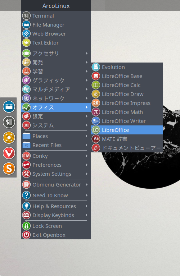This screenshot has height=276, width=180.
Task: Open the System Settings menu entry
Action: click(56, 174)
